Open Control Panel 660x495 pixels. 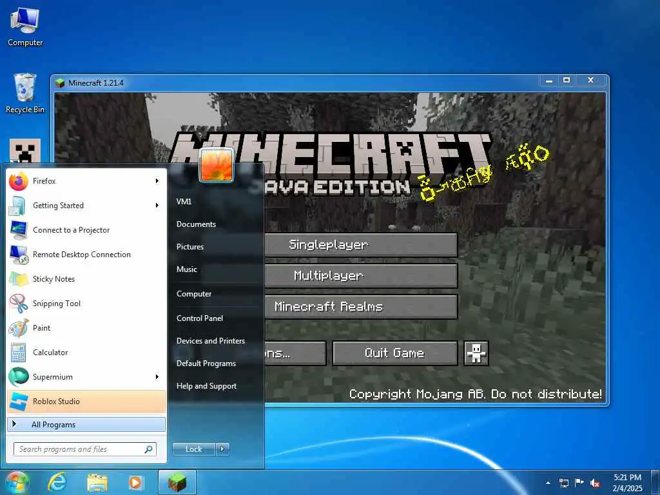click(x=200, y=318)
